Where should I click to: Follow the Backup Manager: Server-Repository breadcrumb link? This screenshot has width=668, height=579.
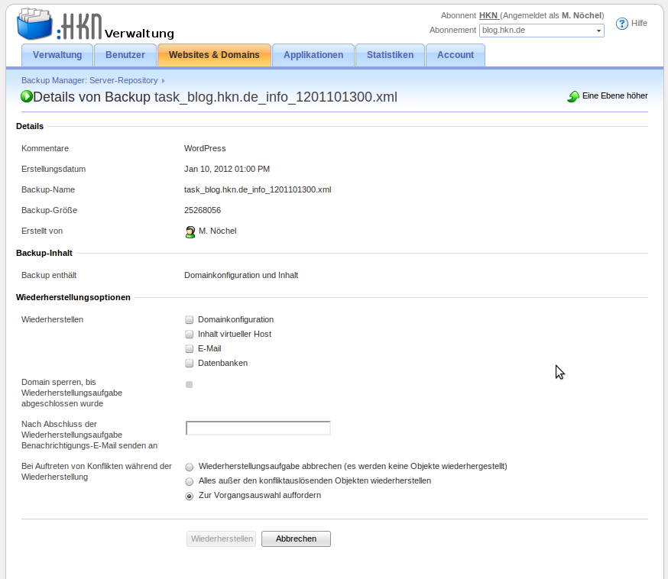[x=89, y=80]
